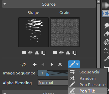Click the Shape rotate icon

(x=30, y=53)
